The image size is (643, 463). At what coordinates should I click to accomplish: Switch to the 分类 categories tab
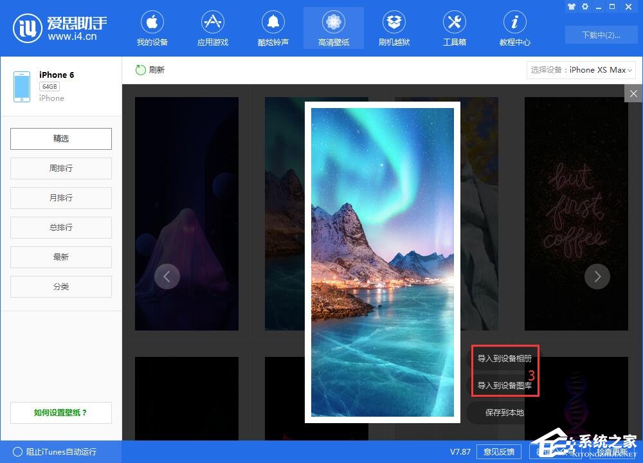[x=61, y=287]
